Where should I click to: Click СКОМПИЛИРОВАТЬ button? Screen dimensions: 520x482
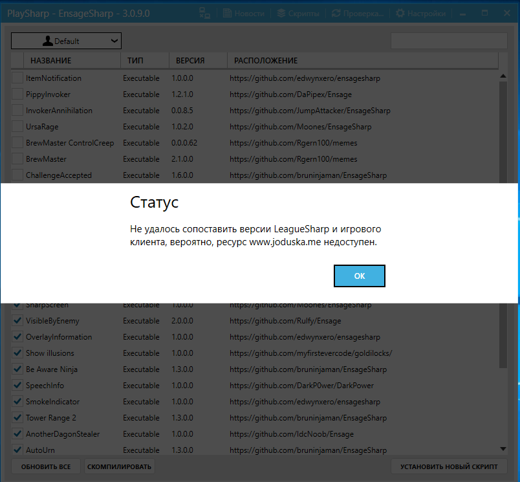coord(120,466)
